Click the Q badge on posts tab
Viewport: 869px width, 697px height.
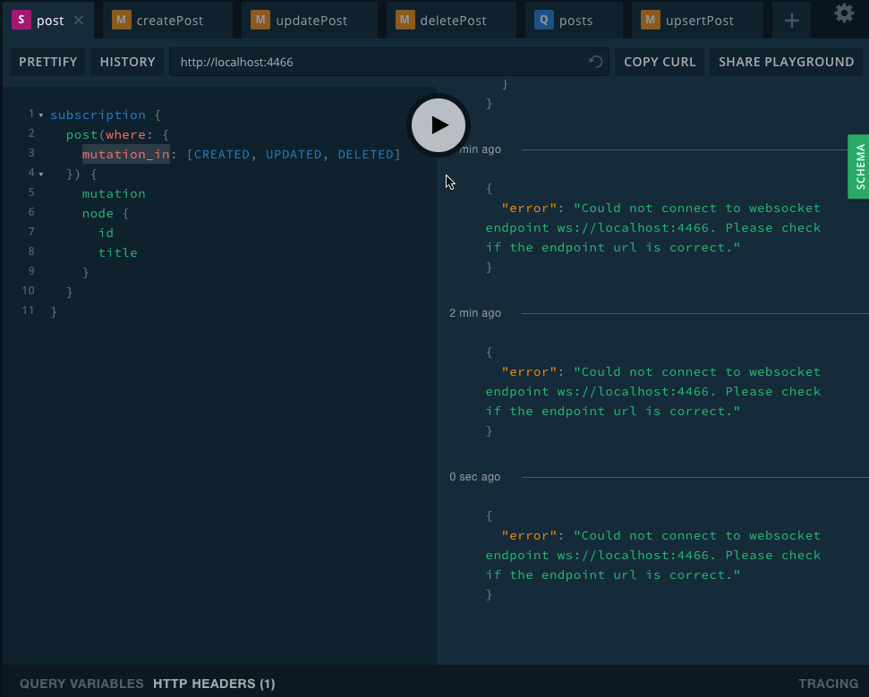pyautogui.click(x=543, y=20)
